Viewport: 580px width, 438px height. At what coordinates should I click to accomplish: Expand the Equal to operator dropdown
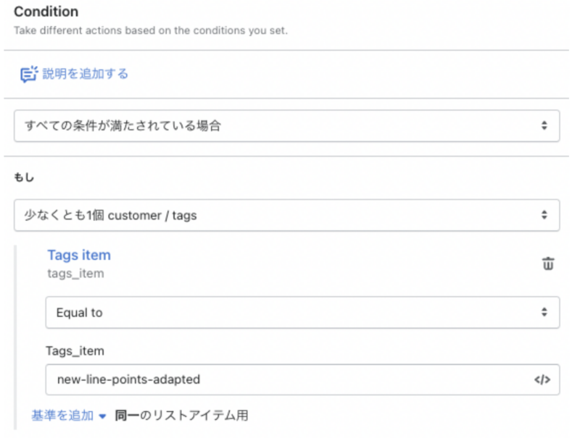click(302, 313)
